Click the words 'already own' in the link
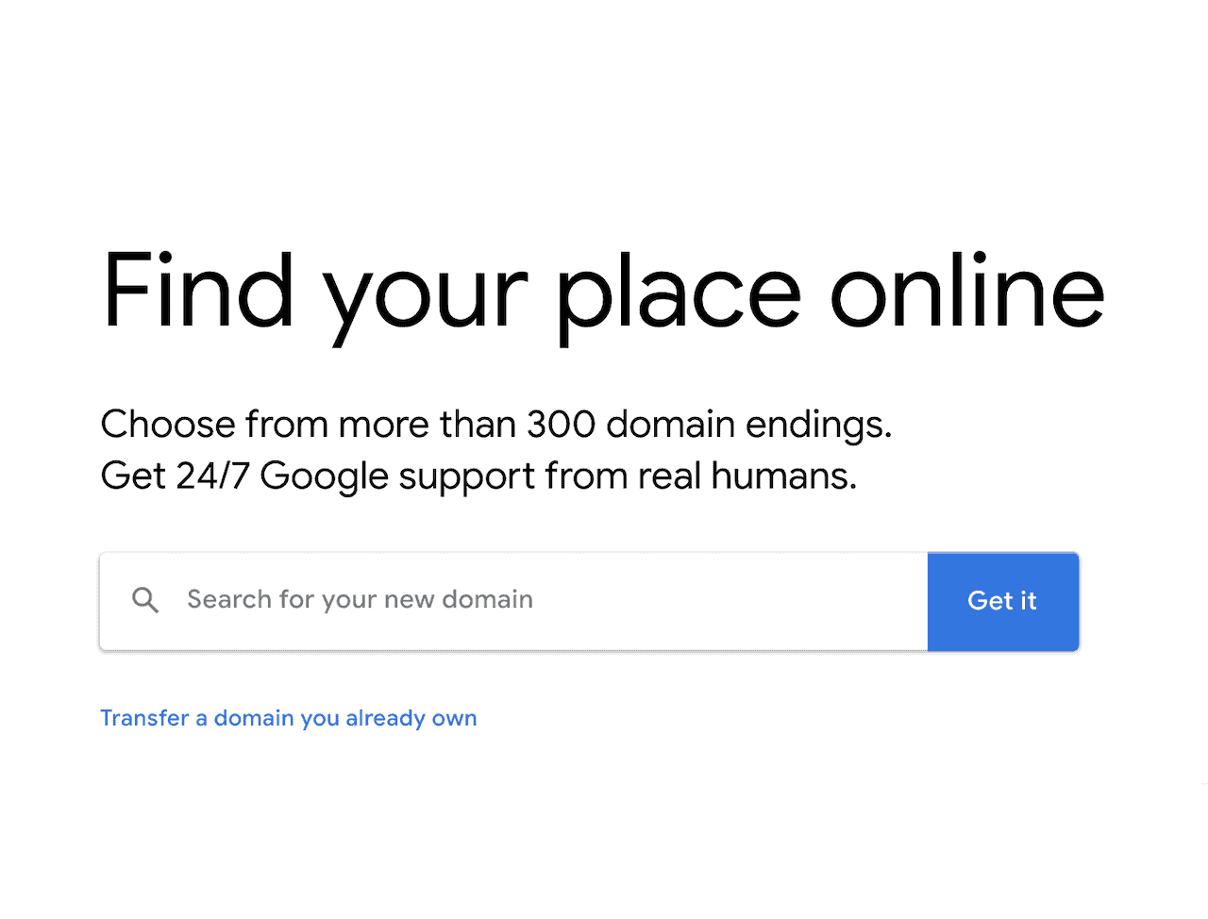Viewport: 1208px width, 919px height. 411,719
